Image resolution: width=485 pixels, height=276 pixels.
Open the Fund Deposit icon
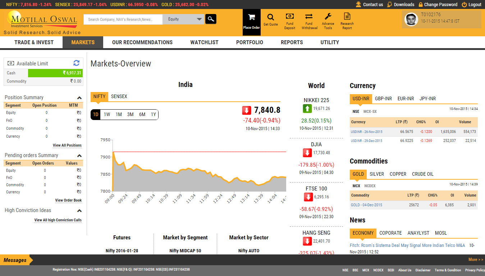point(289,17)
